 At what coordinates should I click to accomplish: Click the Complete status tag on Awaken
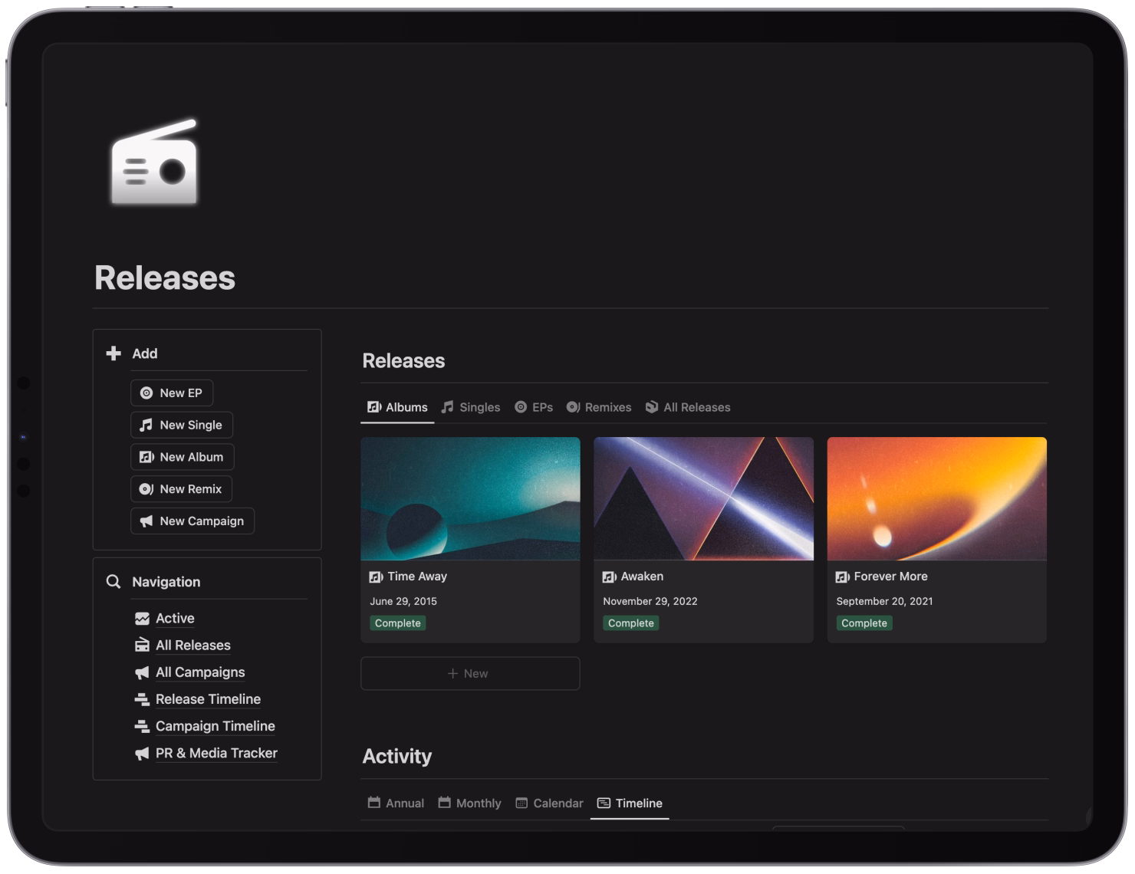tap(630, 623)
